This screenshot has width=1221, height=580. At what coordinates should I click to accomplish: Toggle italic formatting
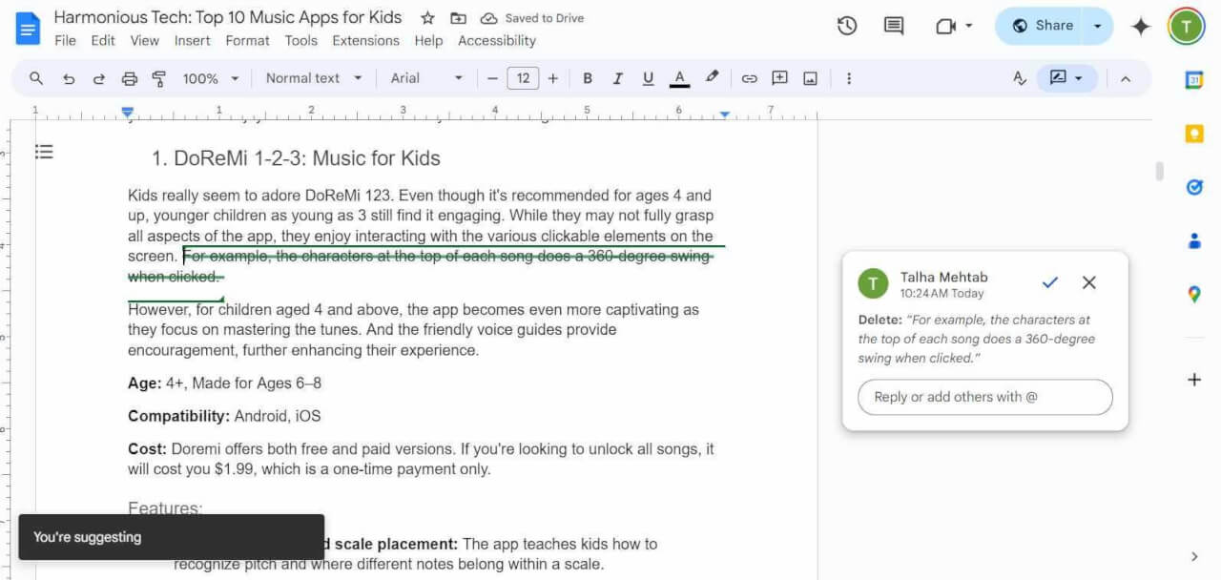point(617,78)
